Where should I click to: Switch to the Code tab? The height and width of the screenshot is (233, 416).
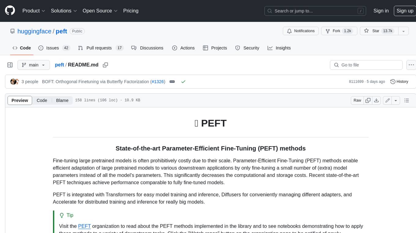point(22,48)
